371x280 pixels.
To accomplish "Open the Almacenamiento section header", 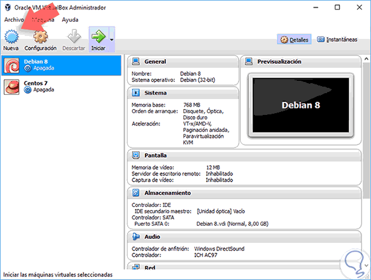I will pos(244,193).
